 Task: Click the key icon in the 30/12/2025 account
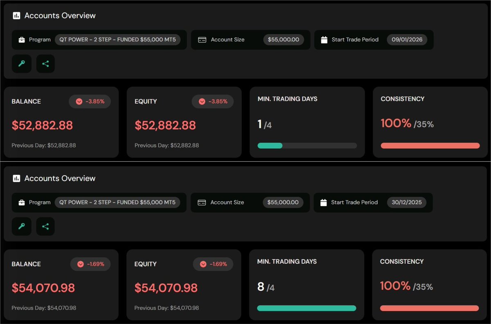pos(22,226)
